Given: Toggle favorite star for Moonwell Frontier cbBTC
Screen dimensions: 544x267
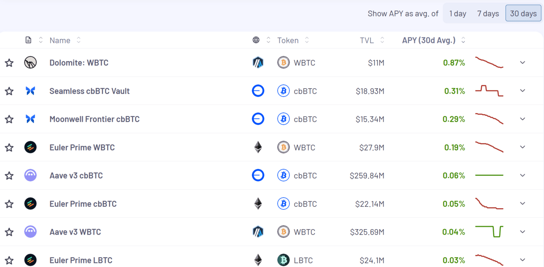Looking at the screenshot, I should tap(9, 119).
